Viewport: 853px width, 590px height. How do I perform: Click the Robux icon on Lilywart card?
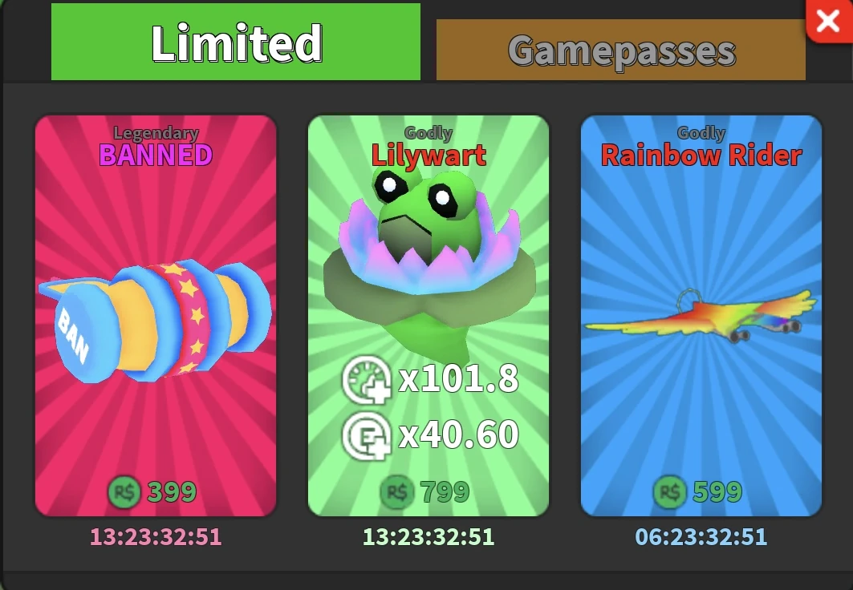pos(397,491)
